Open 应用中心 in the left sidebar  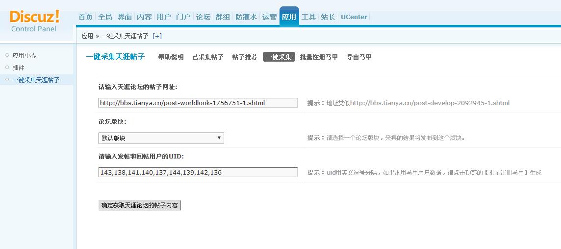pyautogui.click(x=25, y=56)
